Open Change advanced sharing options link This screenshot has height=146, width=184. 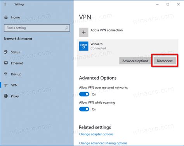point(103,143)
